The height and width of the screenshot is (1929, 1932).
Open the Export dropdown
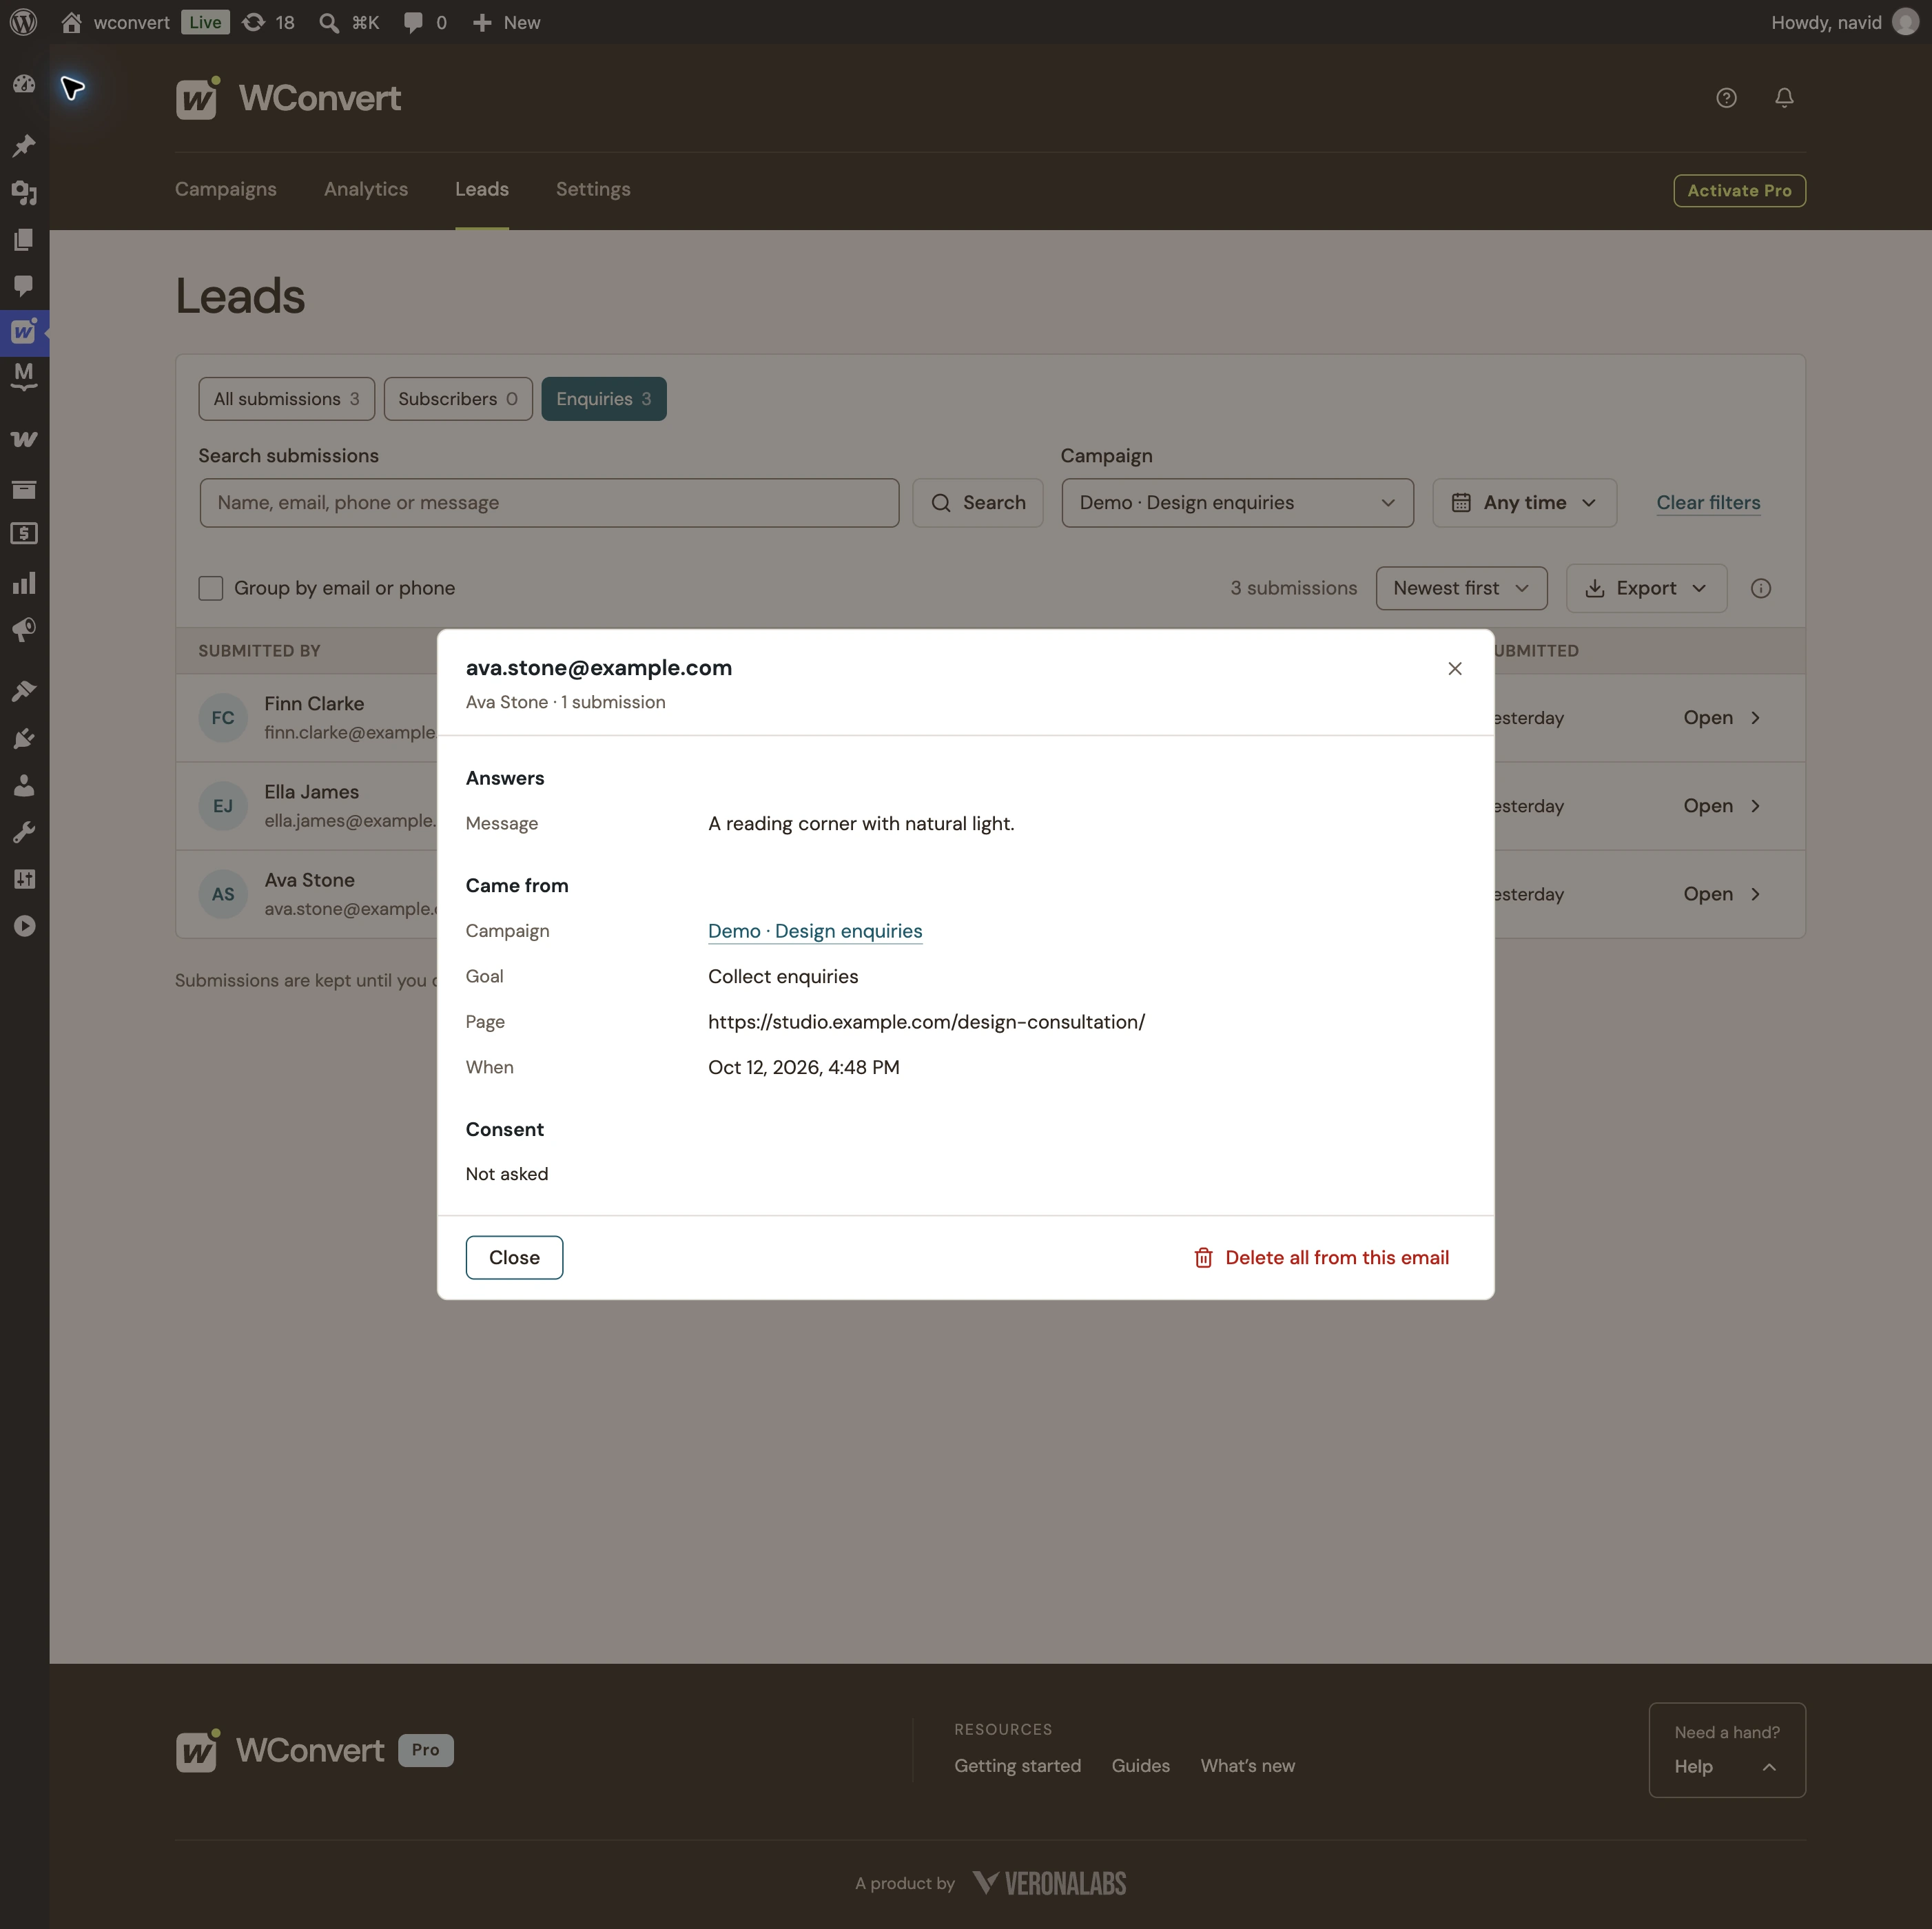coord(1646,588)
